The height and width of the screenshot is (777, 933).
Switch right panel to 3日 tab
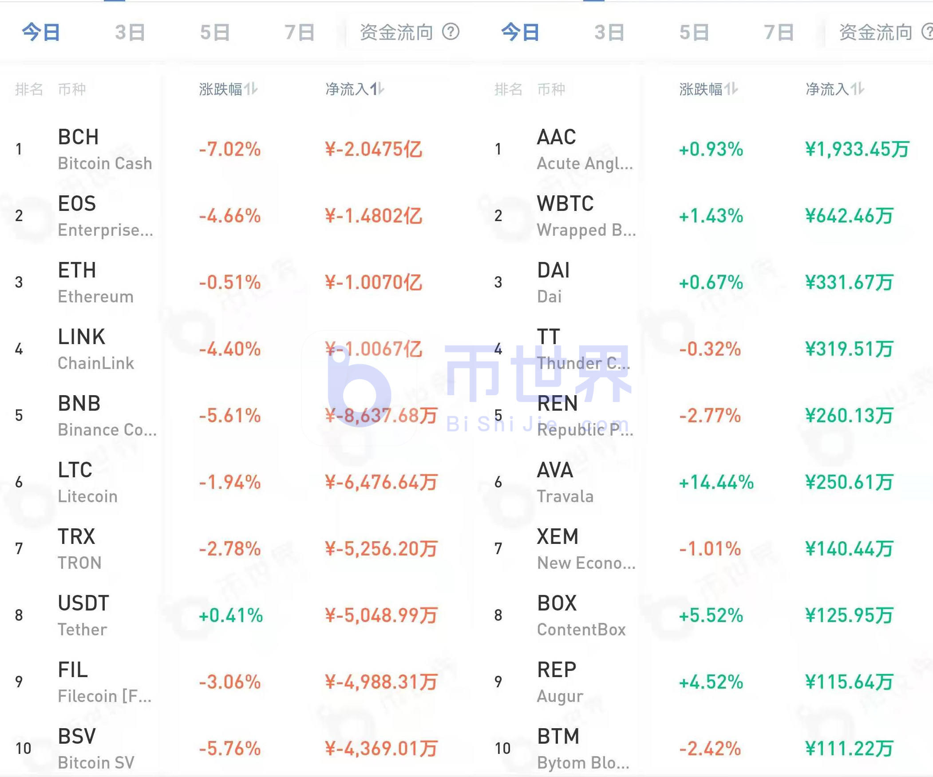pyautogui.click(x=609, y=32)
